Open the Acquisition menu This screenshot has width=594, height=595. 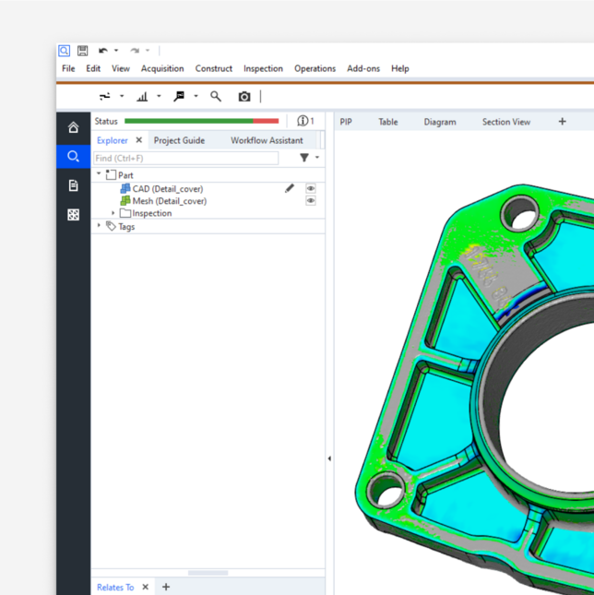pos(162,68)
